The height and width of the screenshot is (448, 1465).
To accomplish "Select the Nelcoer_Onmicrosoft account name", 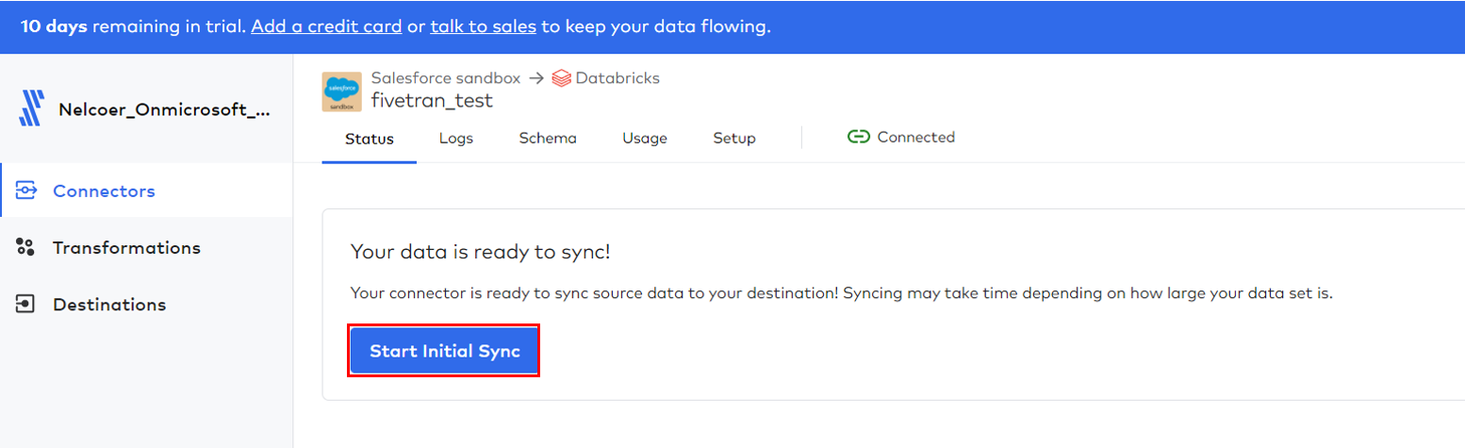I will [x=164, y=109].
